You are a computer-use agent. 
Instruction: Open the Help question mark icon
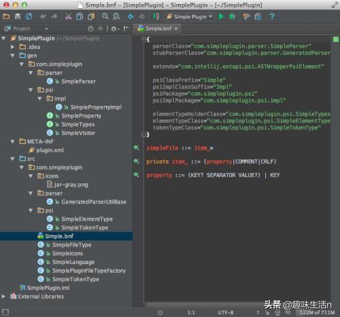coord(272,16)
